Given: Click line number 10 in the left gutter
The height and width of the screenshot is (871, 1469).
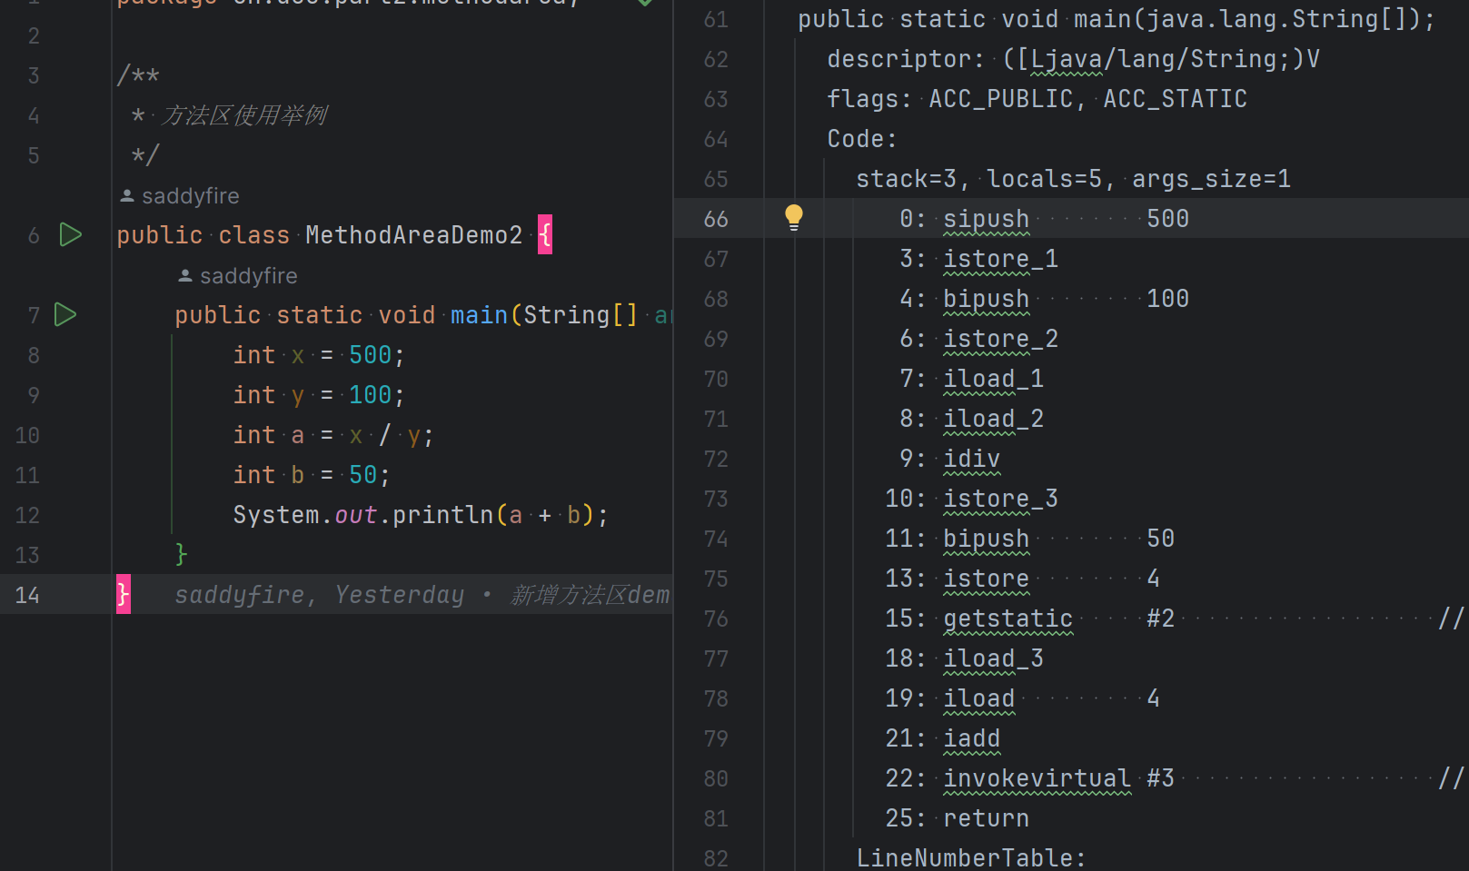Looking at the screenshot, I should [27, 435].
